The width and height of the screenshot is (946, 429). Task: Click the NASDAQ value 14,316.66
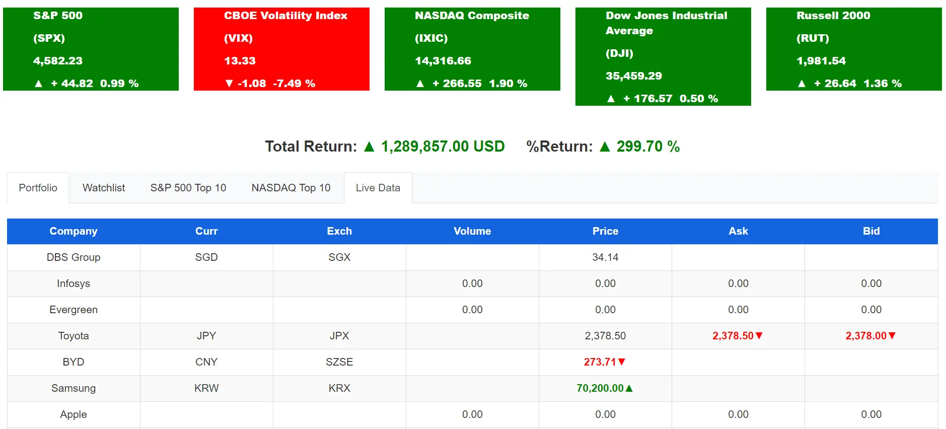443,61
